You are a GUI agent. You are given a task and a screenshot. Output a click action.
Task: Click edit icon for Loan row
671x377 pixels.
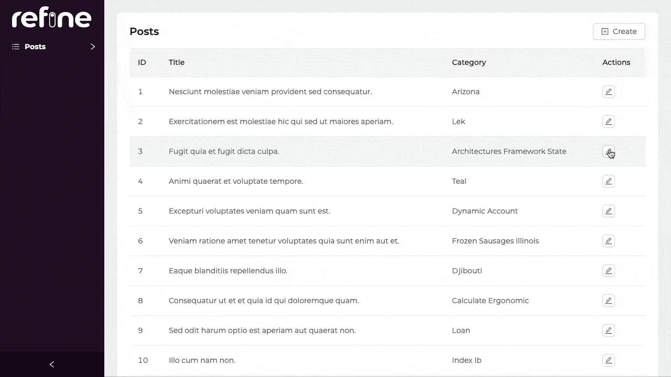608,330
